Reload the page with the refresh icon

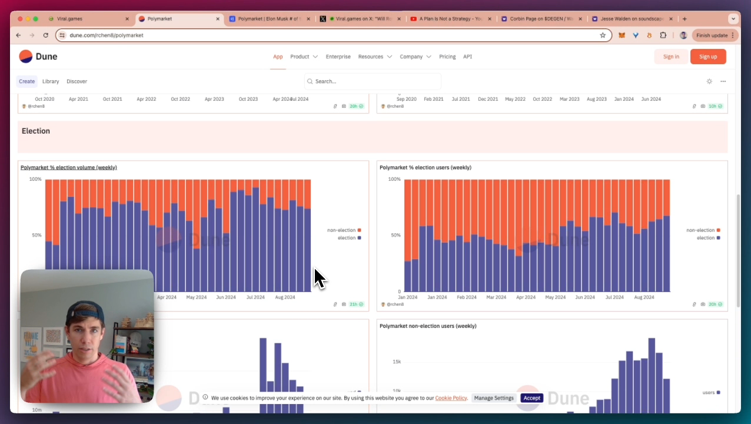tap(46, 35)
